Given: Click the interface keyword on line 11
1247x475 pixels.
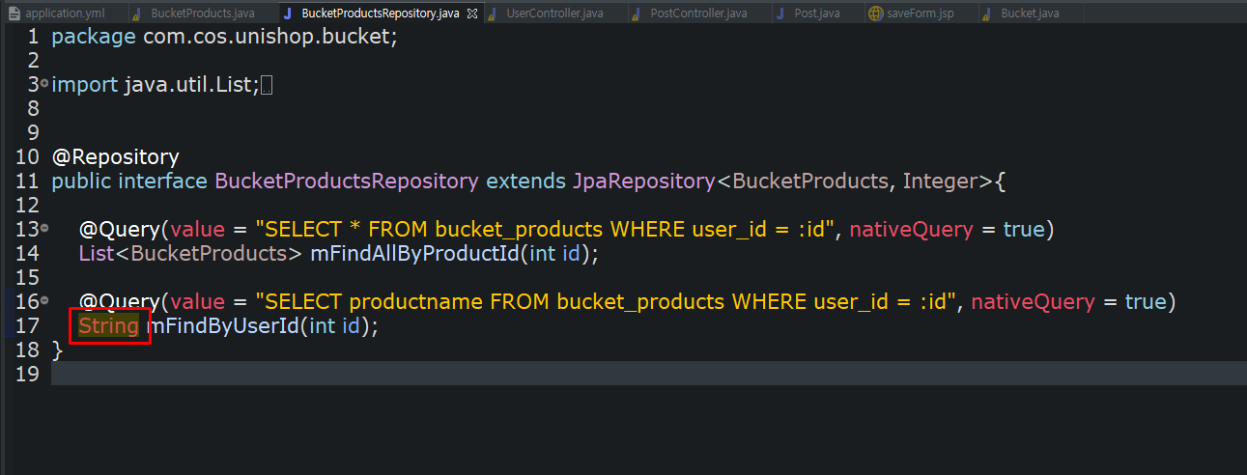Looking at the screenshot, I should click(x=162, y=181).
